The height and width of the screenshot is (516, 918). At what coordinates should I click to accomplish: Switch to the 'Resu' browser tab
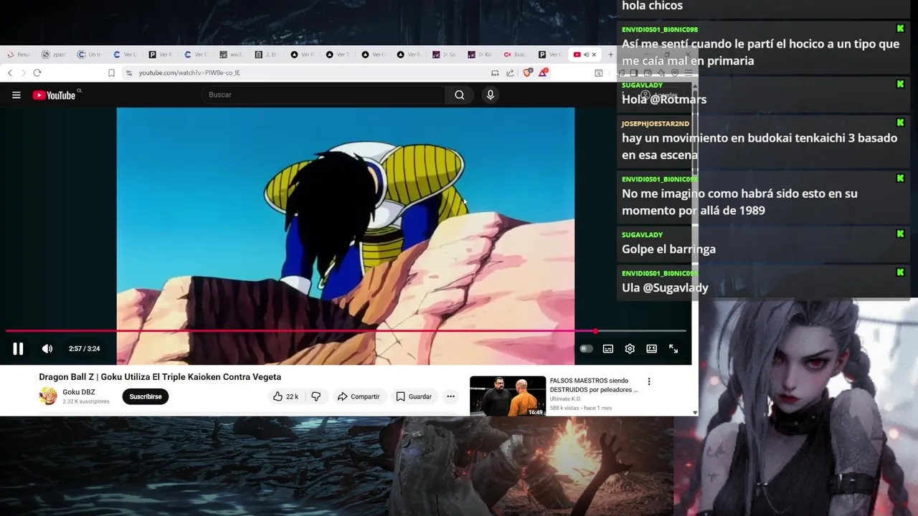19,54
